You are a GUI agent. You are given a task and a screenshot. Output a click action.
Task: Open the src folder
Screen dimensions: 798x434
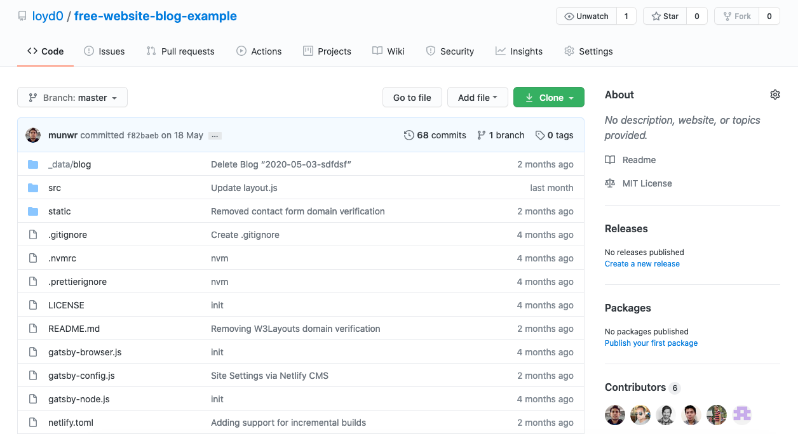(x=55, y=188)
